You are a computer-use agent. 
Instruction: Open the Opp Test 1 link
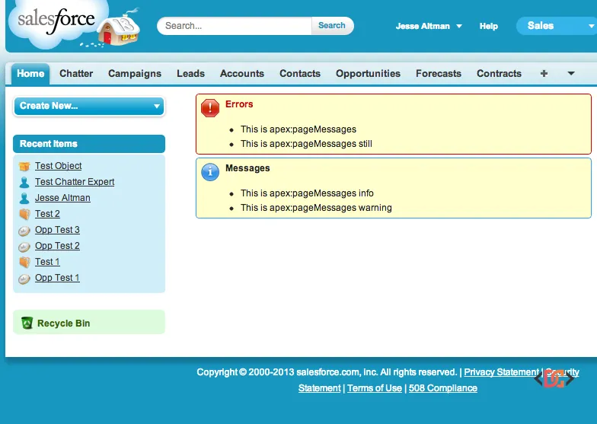click(x=58, y=278)
